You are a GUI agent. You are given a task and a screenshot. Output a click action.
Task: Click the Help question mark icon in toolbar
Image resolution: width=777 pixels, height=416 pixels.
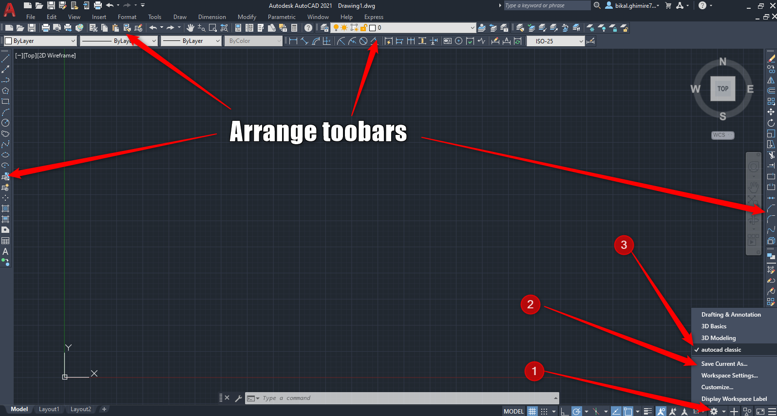coord(308,28)
